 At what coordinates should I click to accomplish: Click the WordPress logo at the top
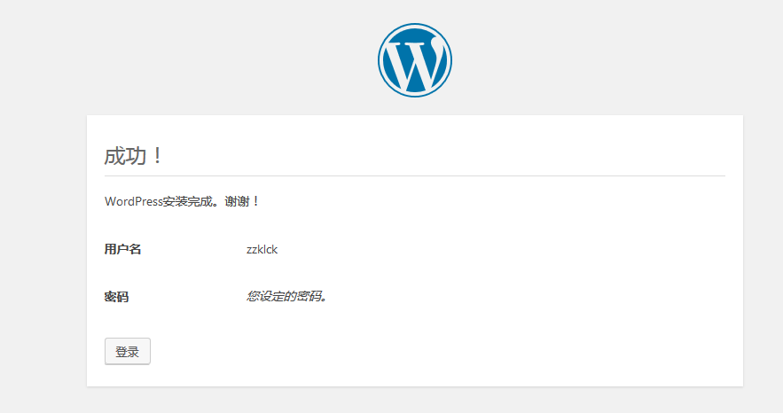[414, 60]
